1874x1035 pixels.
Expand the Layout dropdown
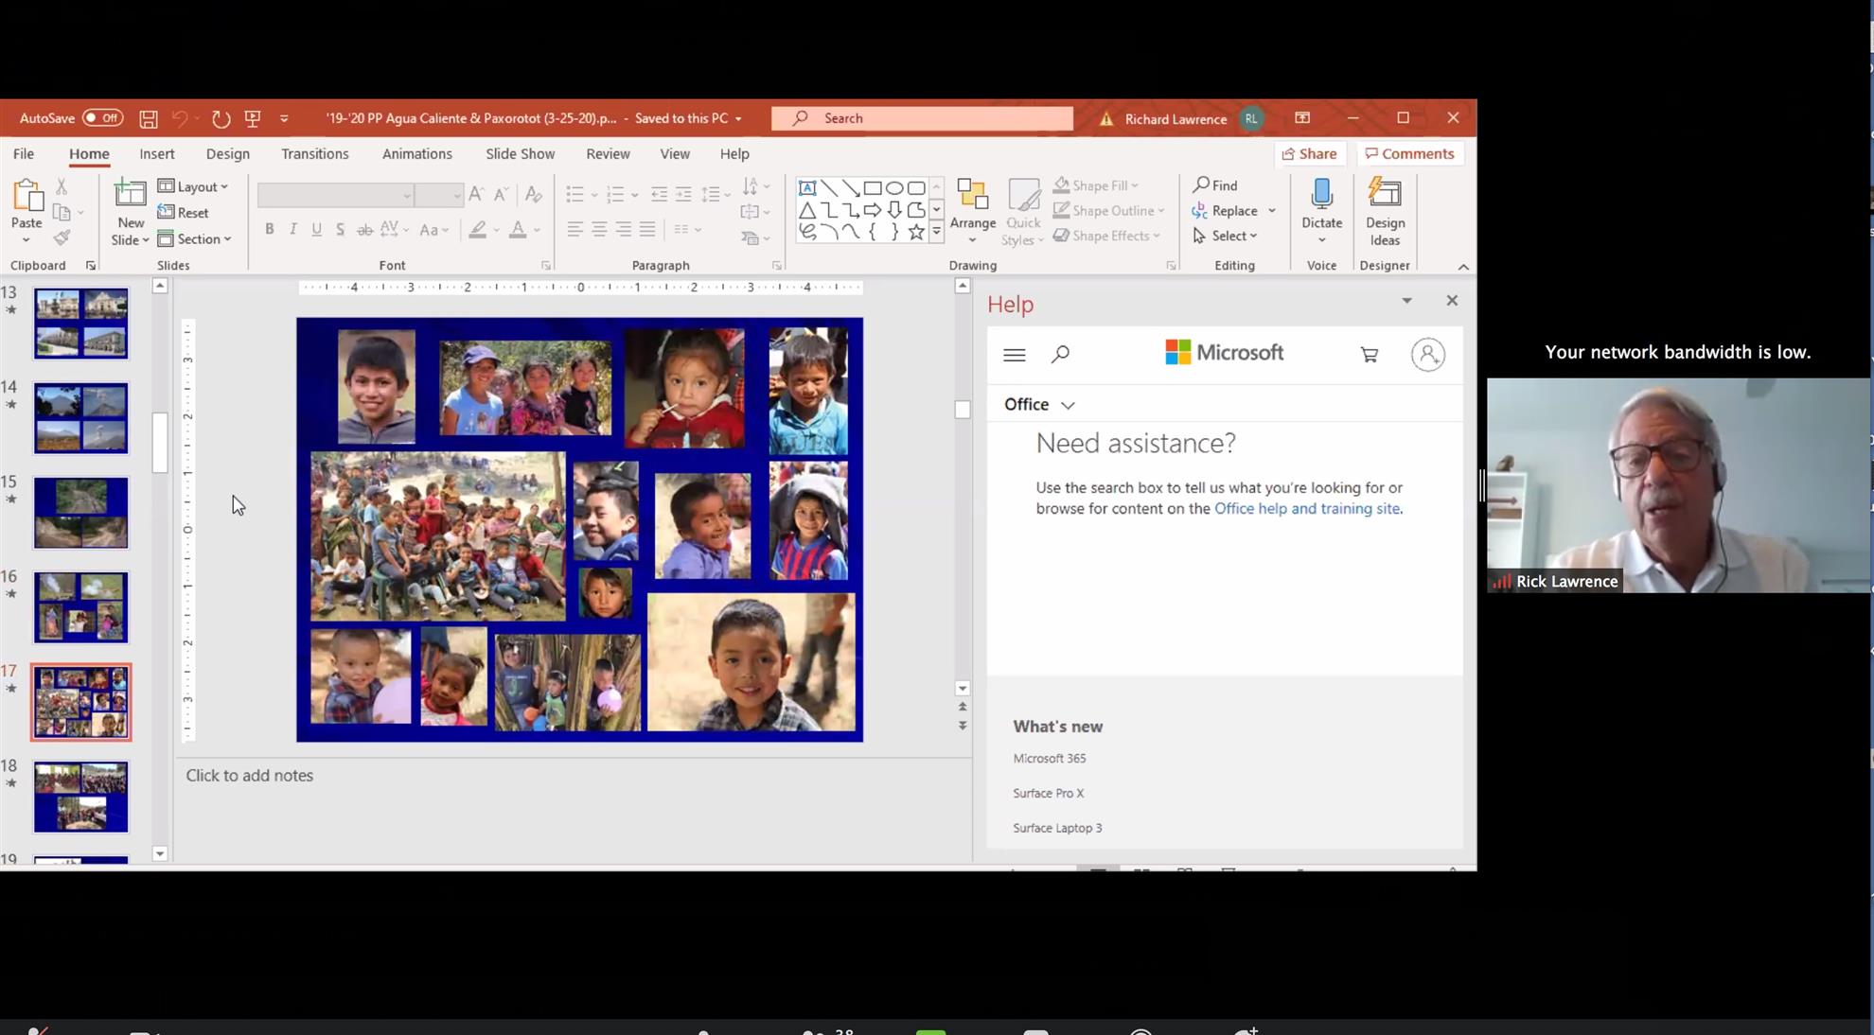194,186
